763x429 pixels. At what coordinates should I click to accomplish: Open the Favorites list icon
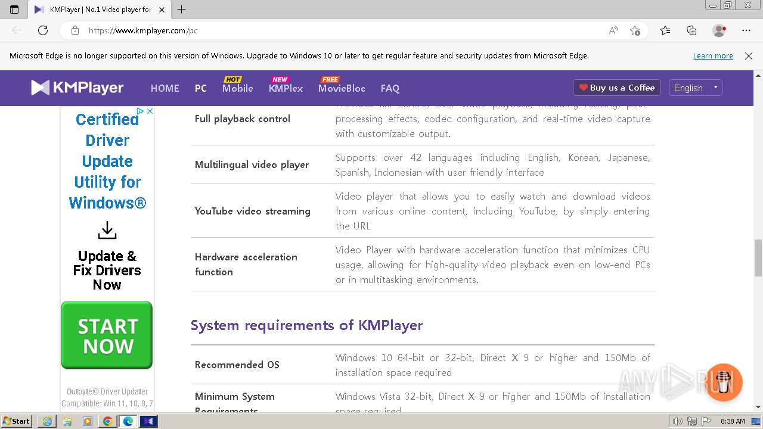tap(665, 30)
